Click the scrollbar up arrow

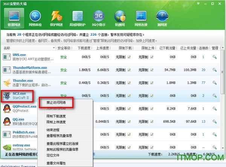(223, 48)
